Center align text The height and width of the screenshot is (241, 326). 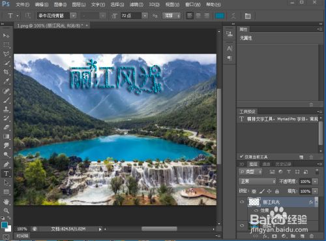[x=198, y=16]
